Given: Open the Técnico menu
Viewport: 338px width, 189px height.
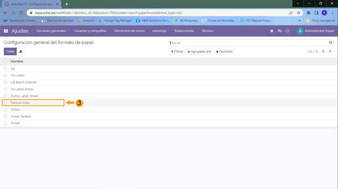Looking at the screenshot, I should 208,31.
